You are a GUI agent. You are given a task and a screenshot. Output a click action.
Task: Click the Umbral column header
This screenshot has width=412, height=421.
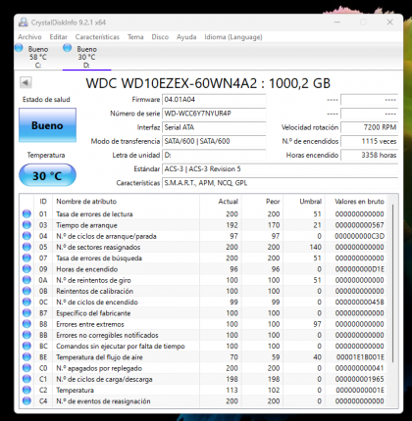[311, 202]
